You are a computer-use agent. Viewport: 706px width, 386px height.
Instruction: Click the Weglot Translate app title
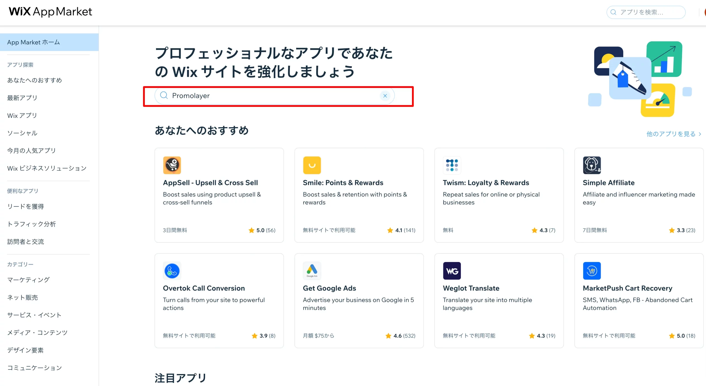pyautogui.click(x=471, y=288)
